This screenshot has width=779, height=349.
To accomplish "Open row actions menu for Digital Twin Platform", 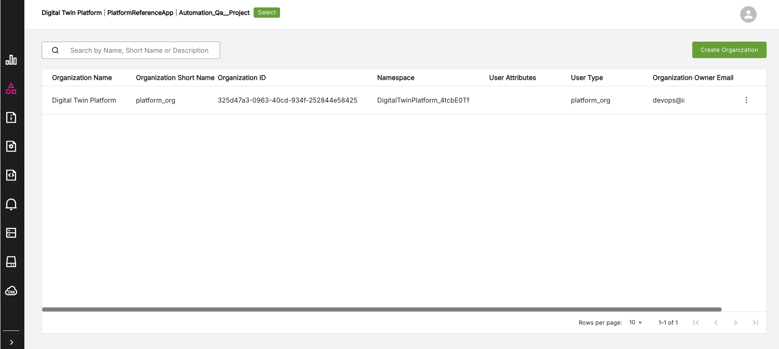I will click(746, 100).
